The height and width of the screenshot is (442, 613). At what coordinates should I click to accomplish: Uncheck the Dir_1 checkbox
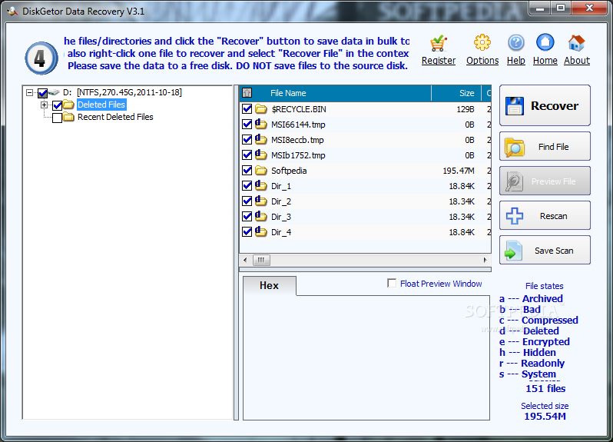click(247, 186)
